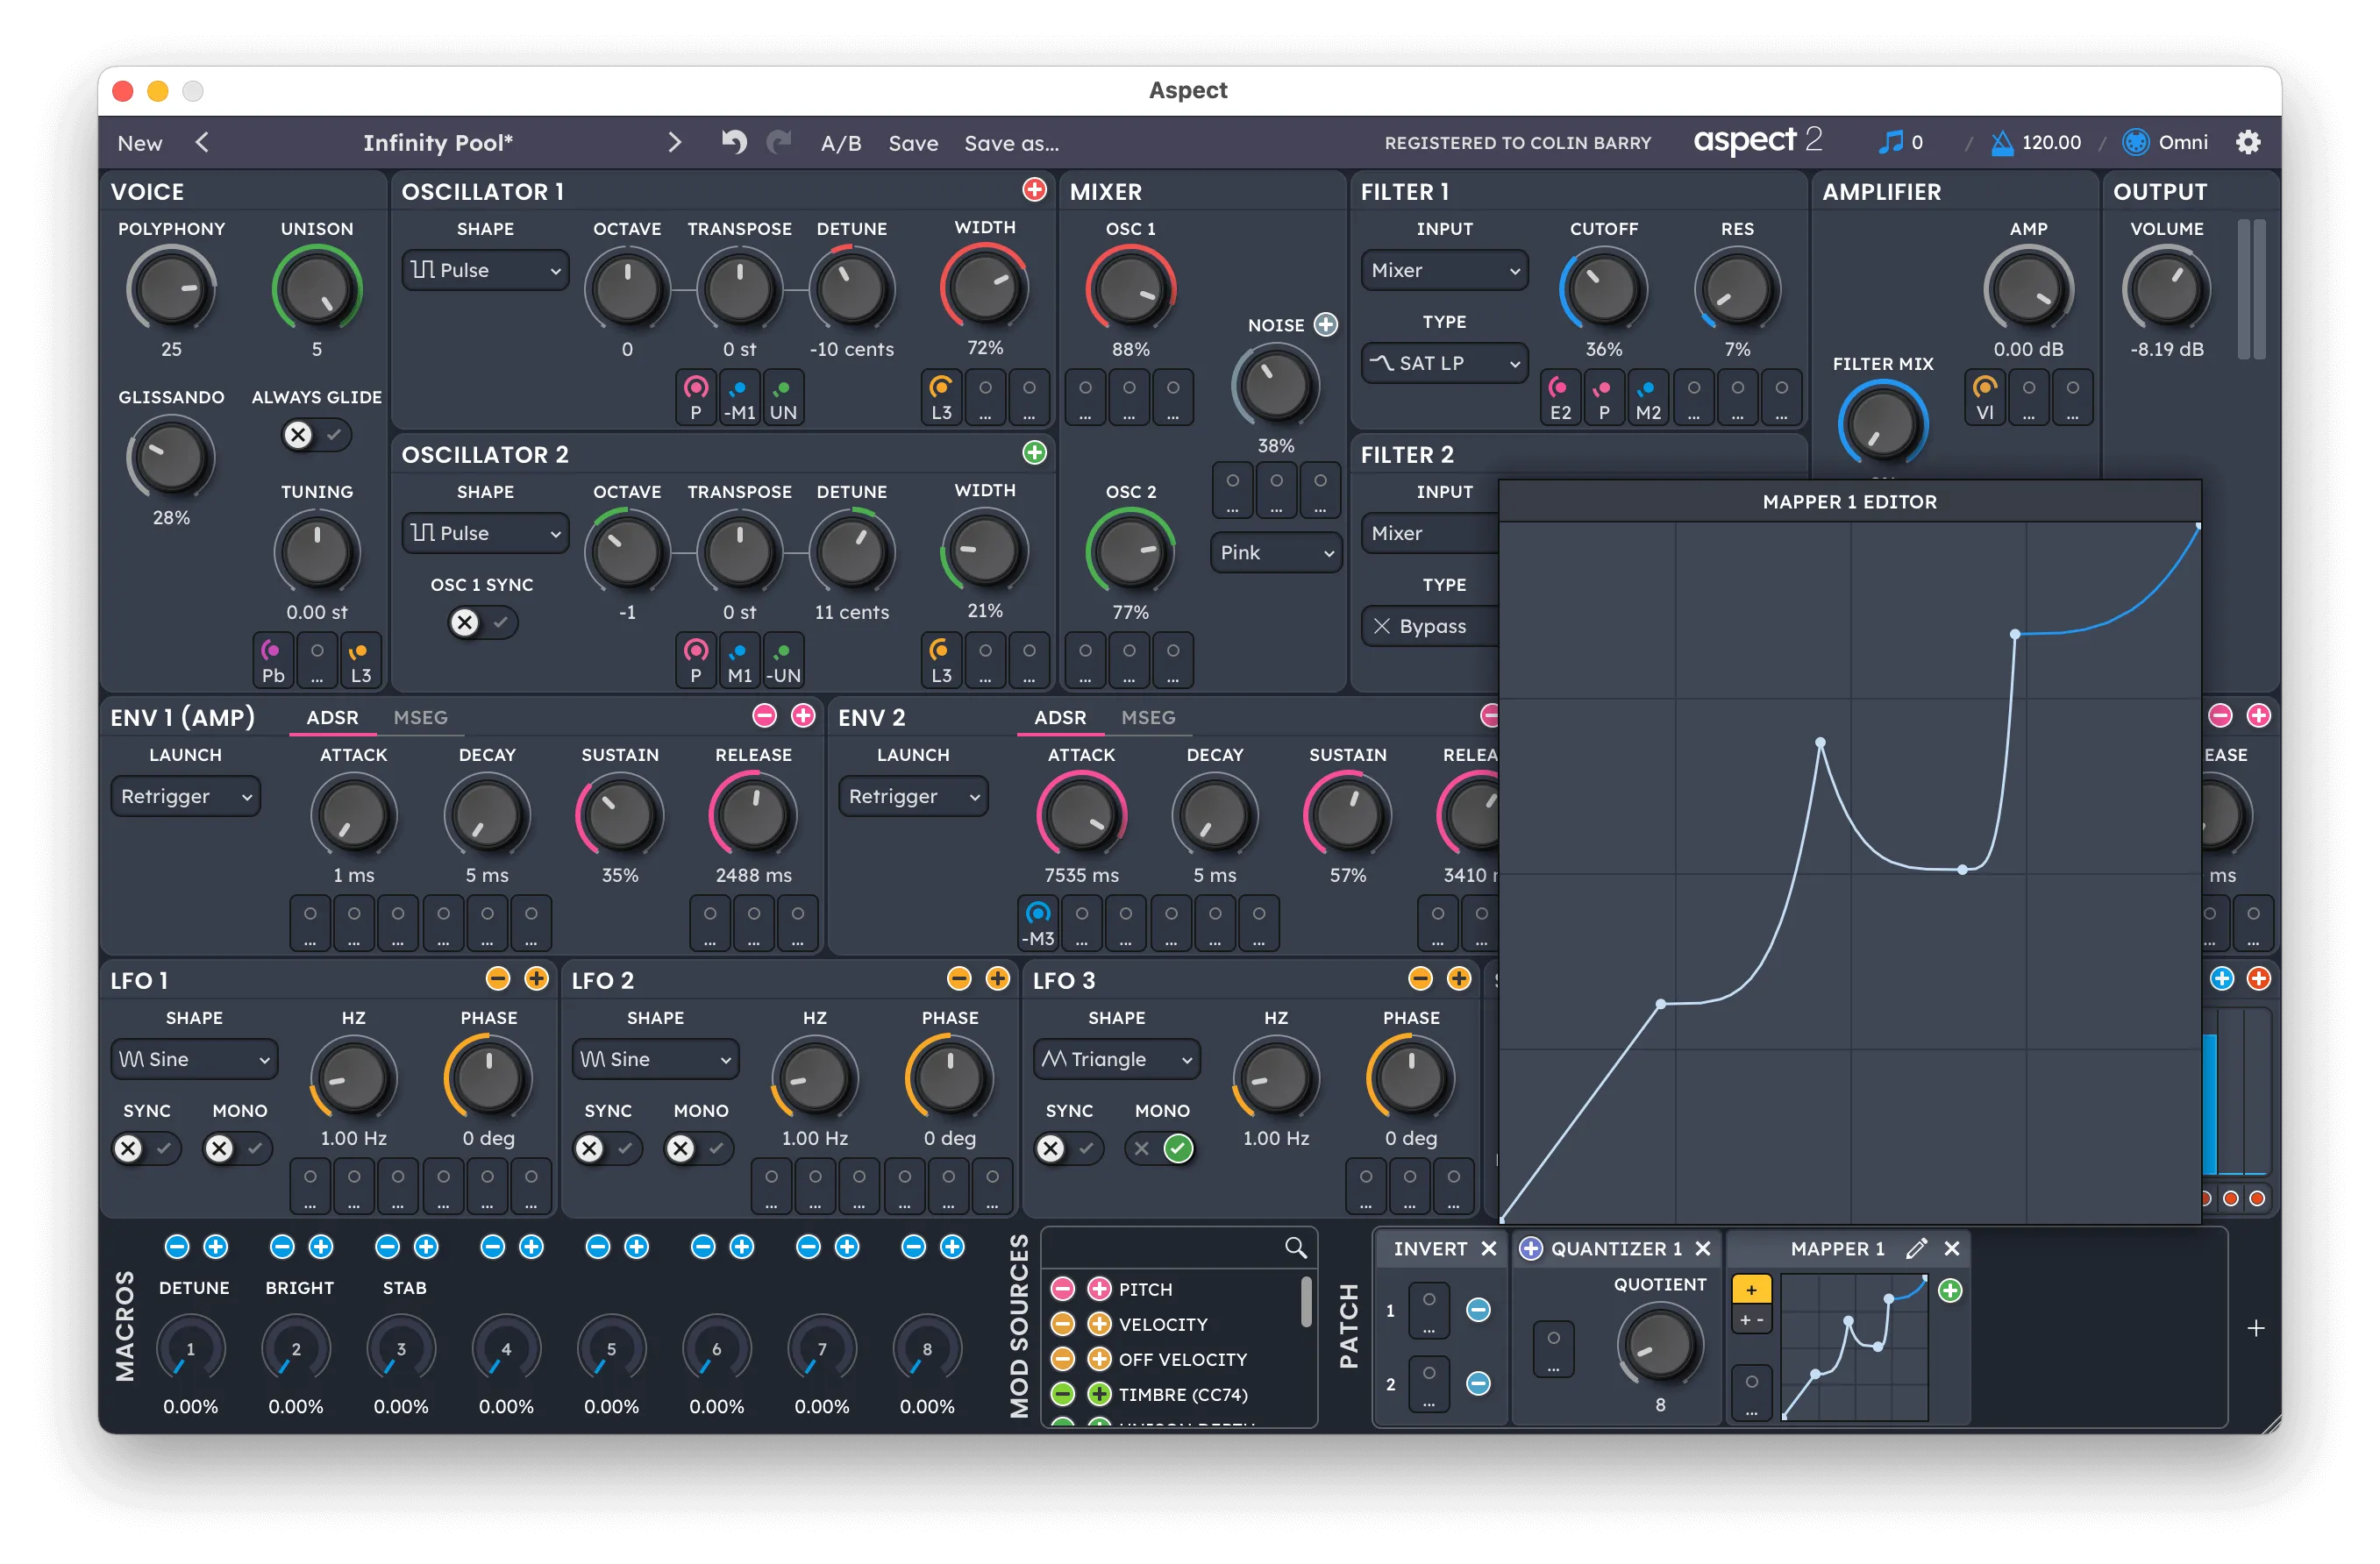Screen dimensions: 2380x1564
Task: Click the minus icon beside VELOCITY source
Action: (1062, 1324)
